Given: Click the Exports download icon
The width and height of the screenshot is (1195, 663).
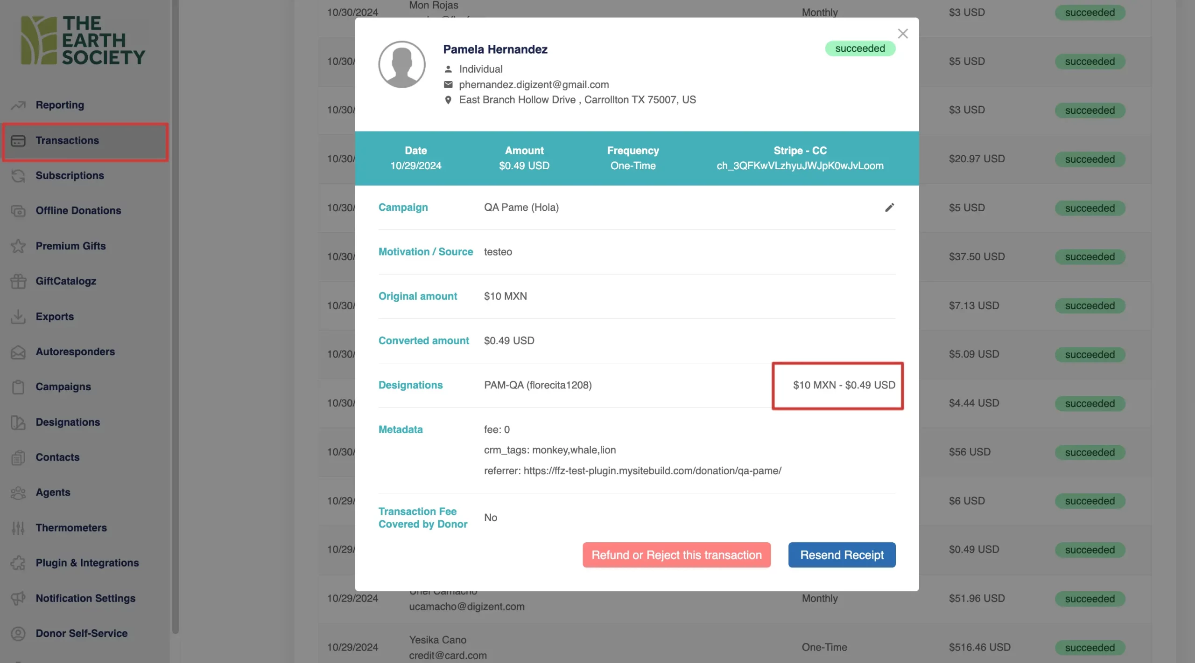Looking at the screenshot, I should tap(18, 317).
